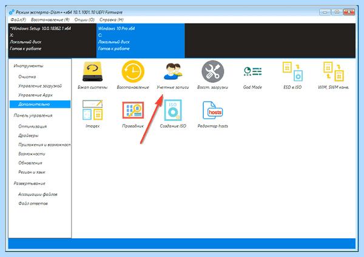Open Ассоциации файлов section

click(x=38, y=194)
